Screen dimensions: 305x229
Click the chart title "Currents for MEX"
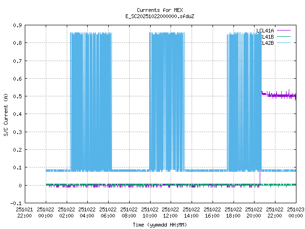152,10
